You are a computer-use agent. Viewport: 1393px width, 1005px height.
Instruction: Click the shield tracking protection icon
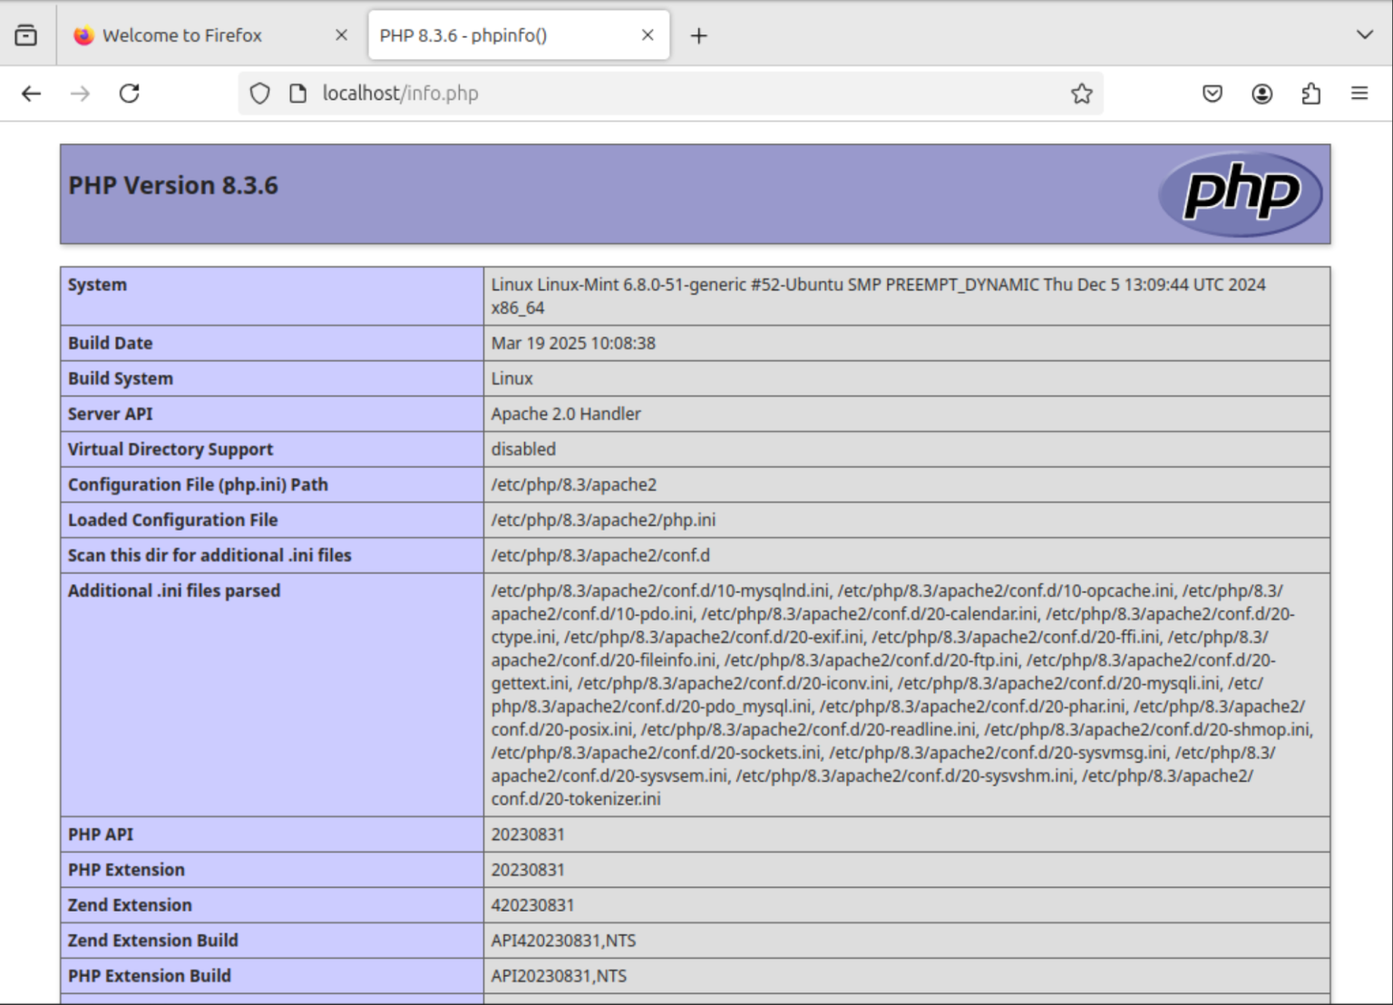point(259,93)
